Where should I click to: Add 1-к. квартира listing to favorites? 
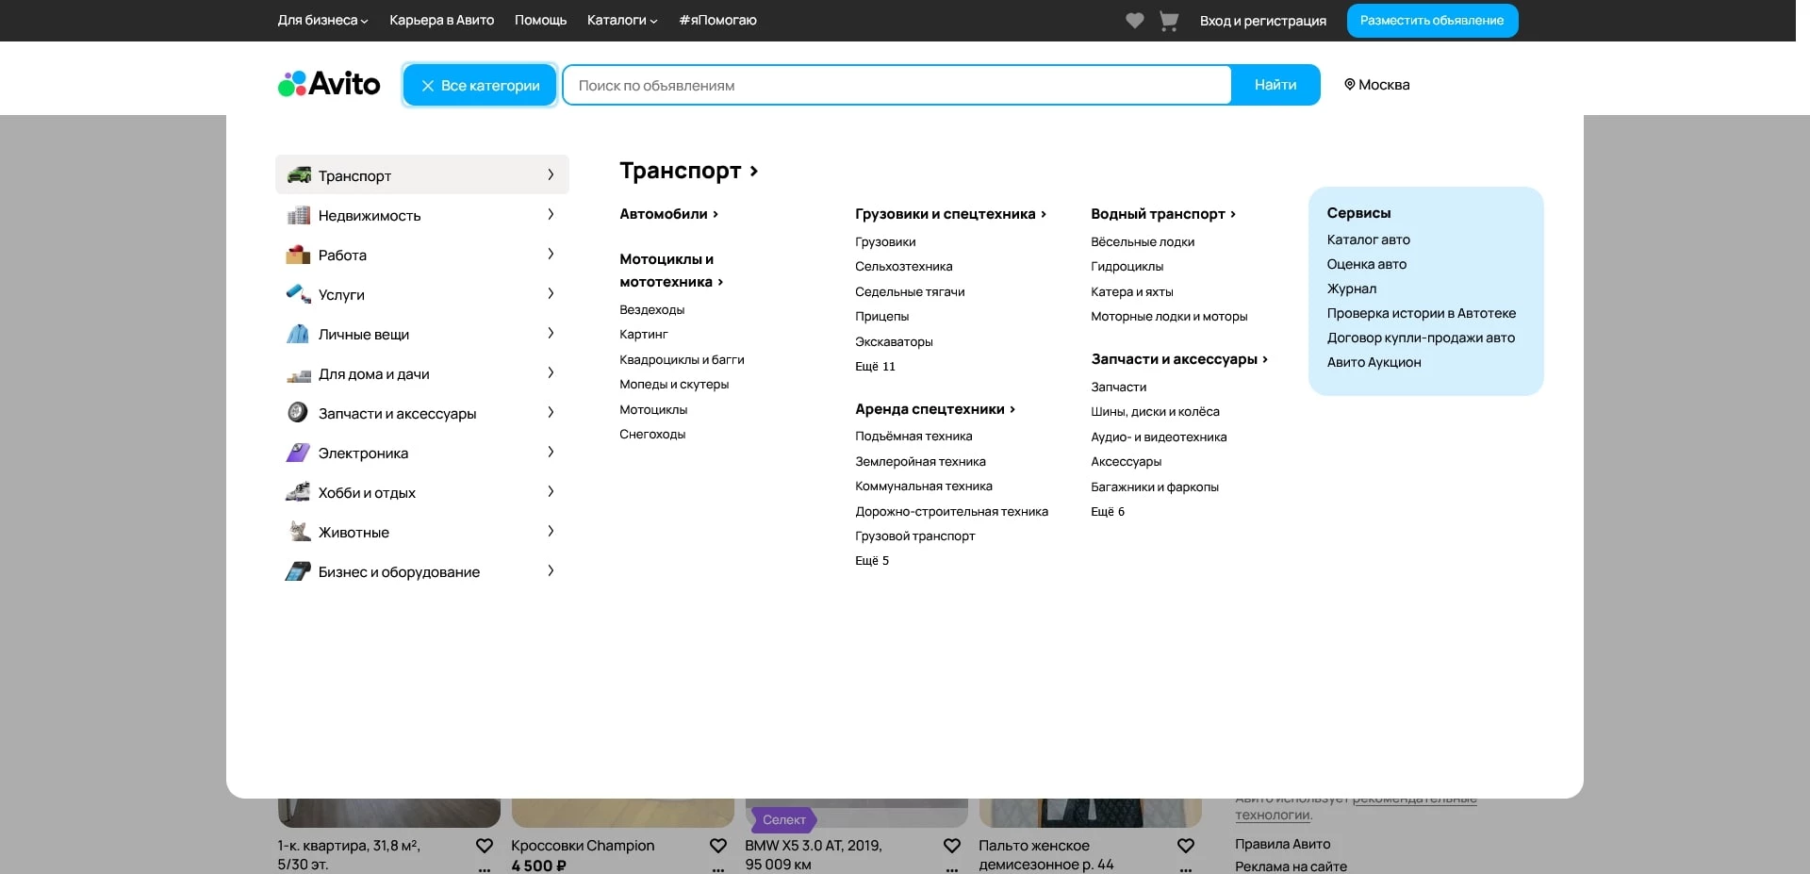pos(485,846)
